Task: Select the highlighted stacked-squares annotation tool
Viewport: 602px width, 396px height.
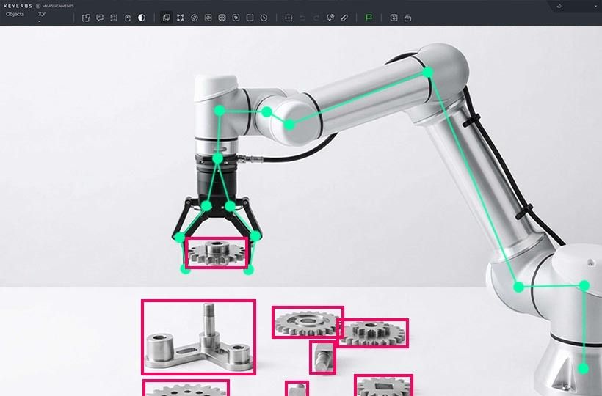Action: [x=166, y=18]
